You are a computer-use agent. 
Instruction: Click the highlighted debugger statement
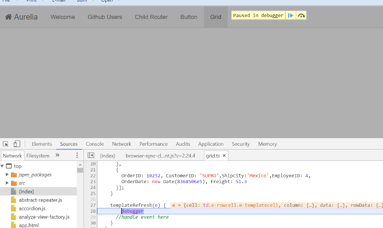pos(132,211)
